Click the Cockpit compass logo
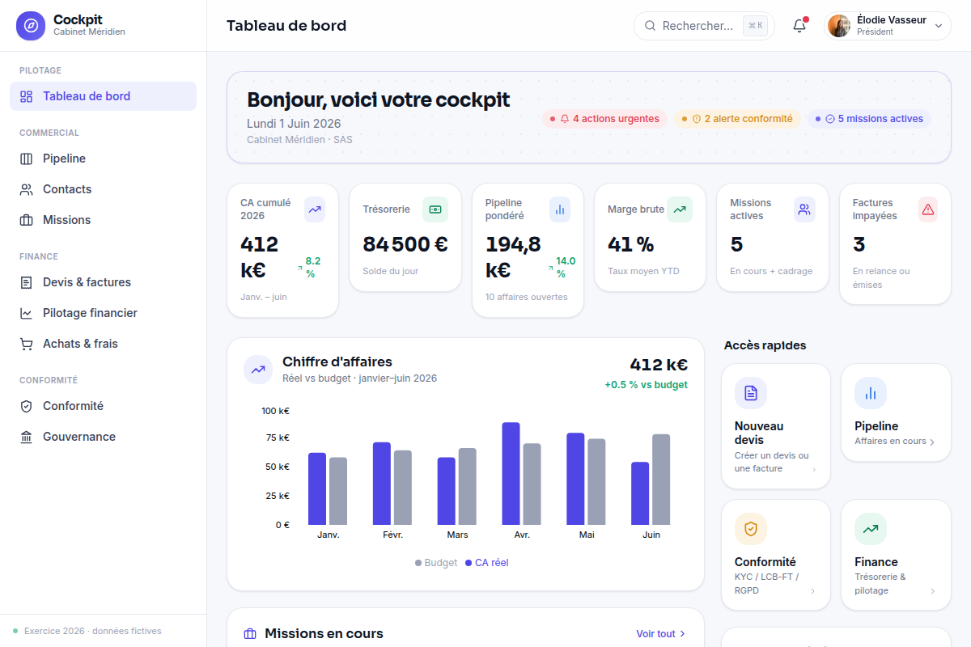Viewport: 971px width, 647px height. 31,26
